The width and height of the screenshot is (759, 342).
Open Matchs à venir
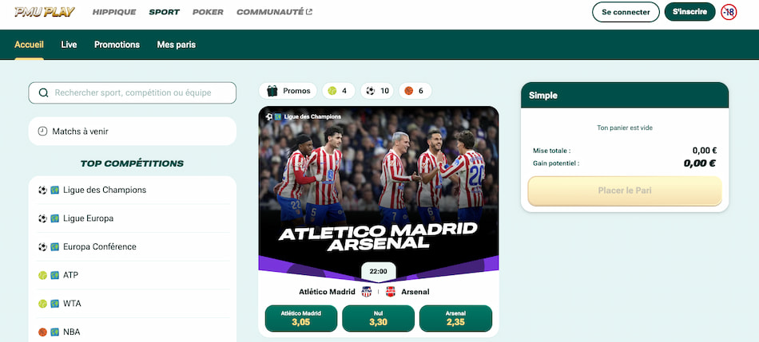pos(132,131)
